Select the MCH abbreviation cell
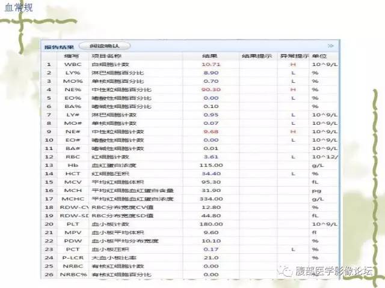385x288 pixels. pos(73,191)
